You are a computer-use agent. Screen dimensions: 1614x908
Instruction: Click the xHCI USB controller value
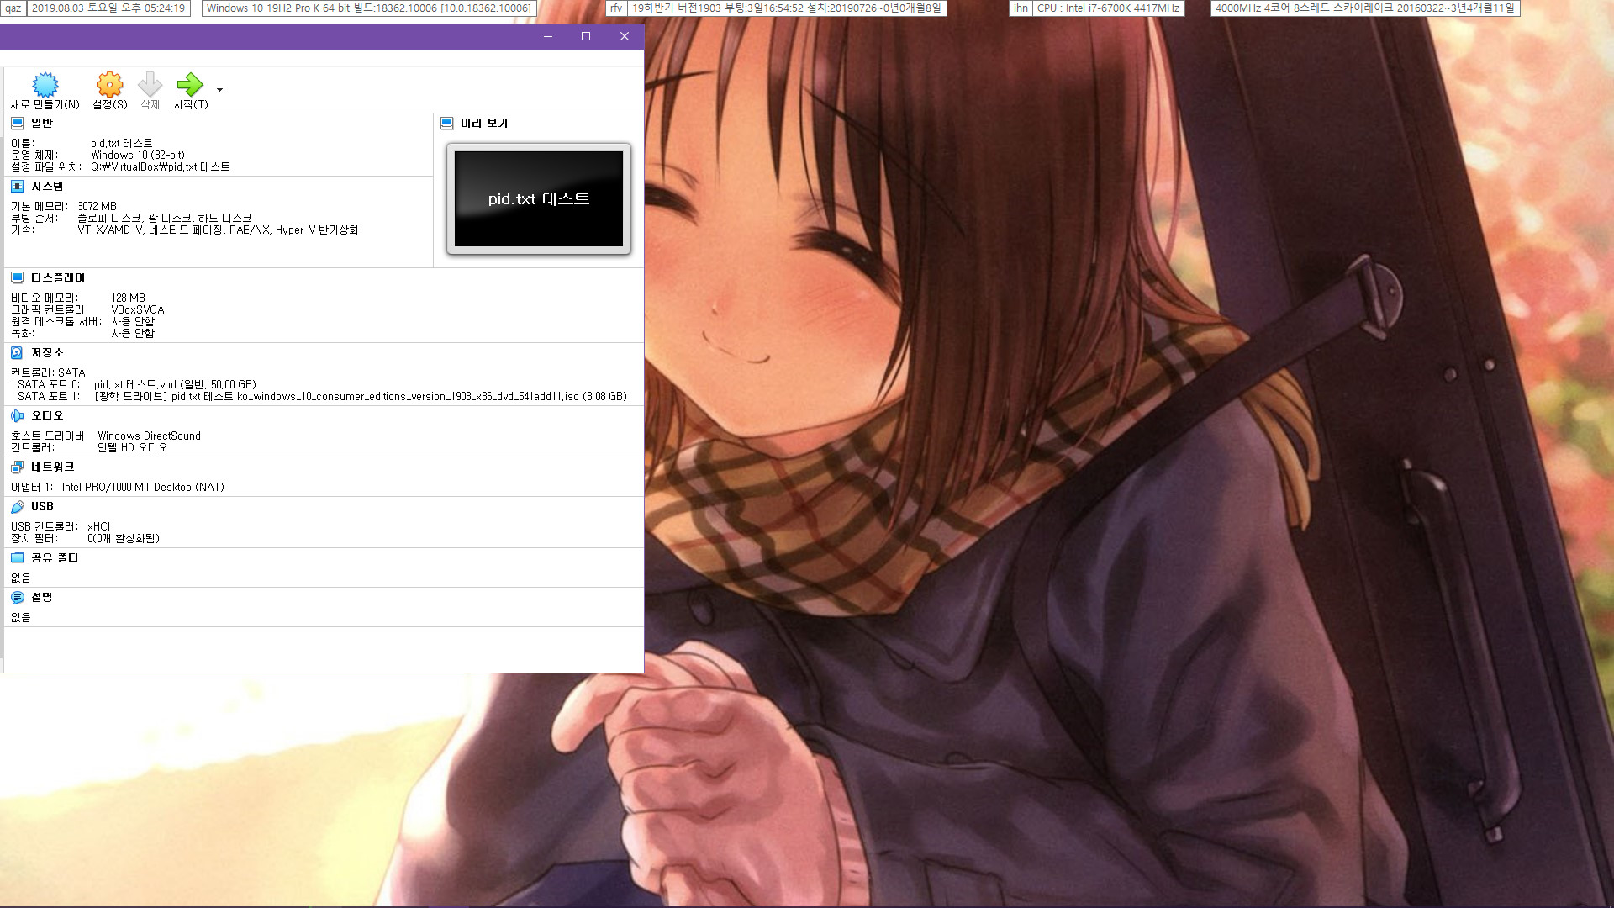98,527
